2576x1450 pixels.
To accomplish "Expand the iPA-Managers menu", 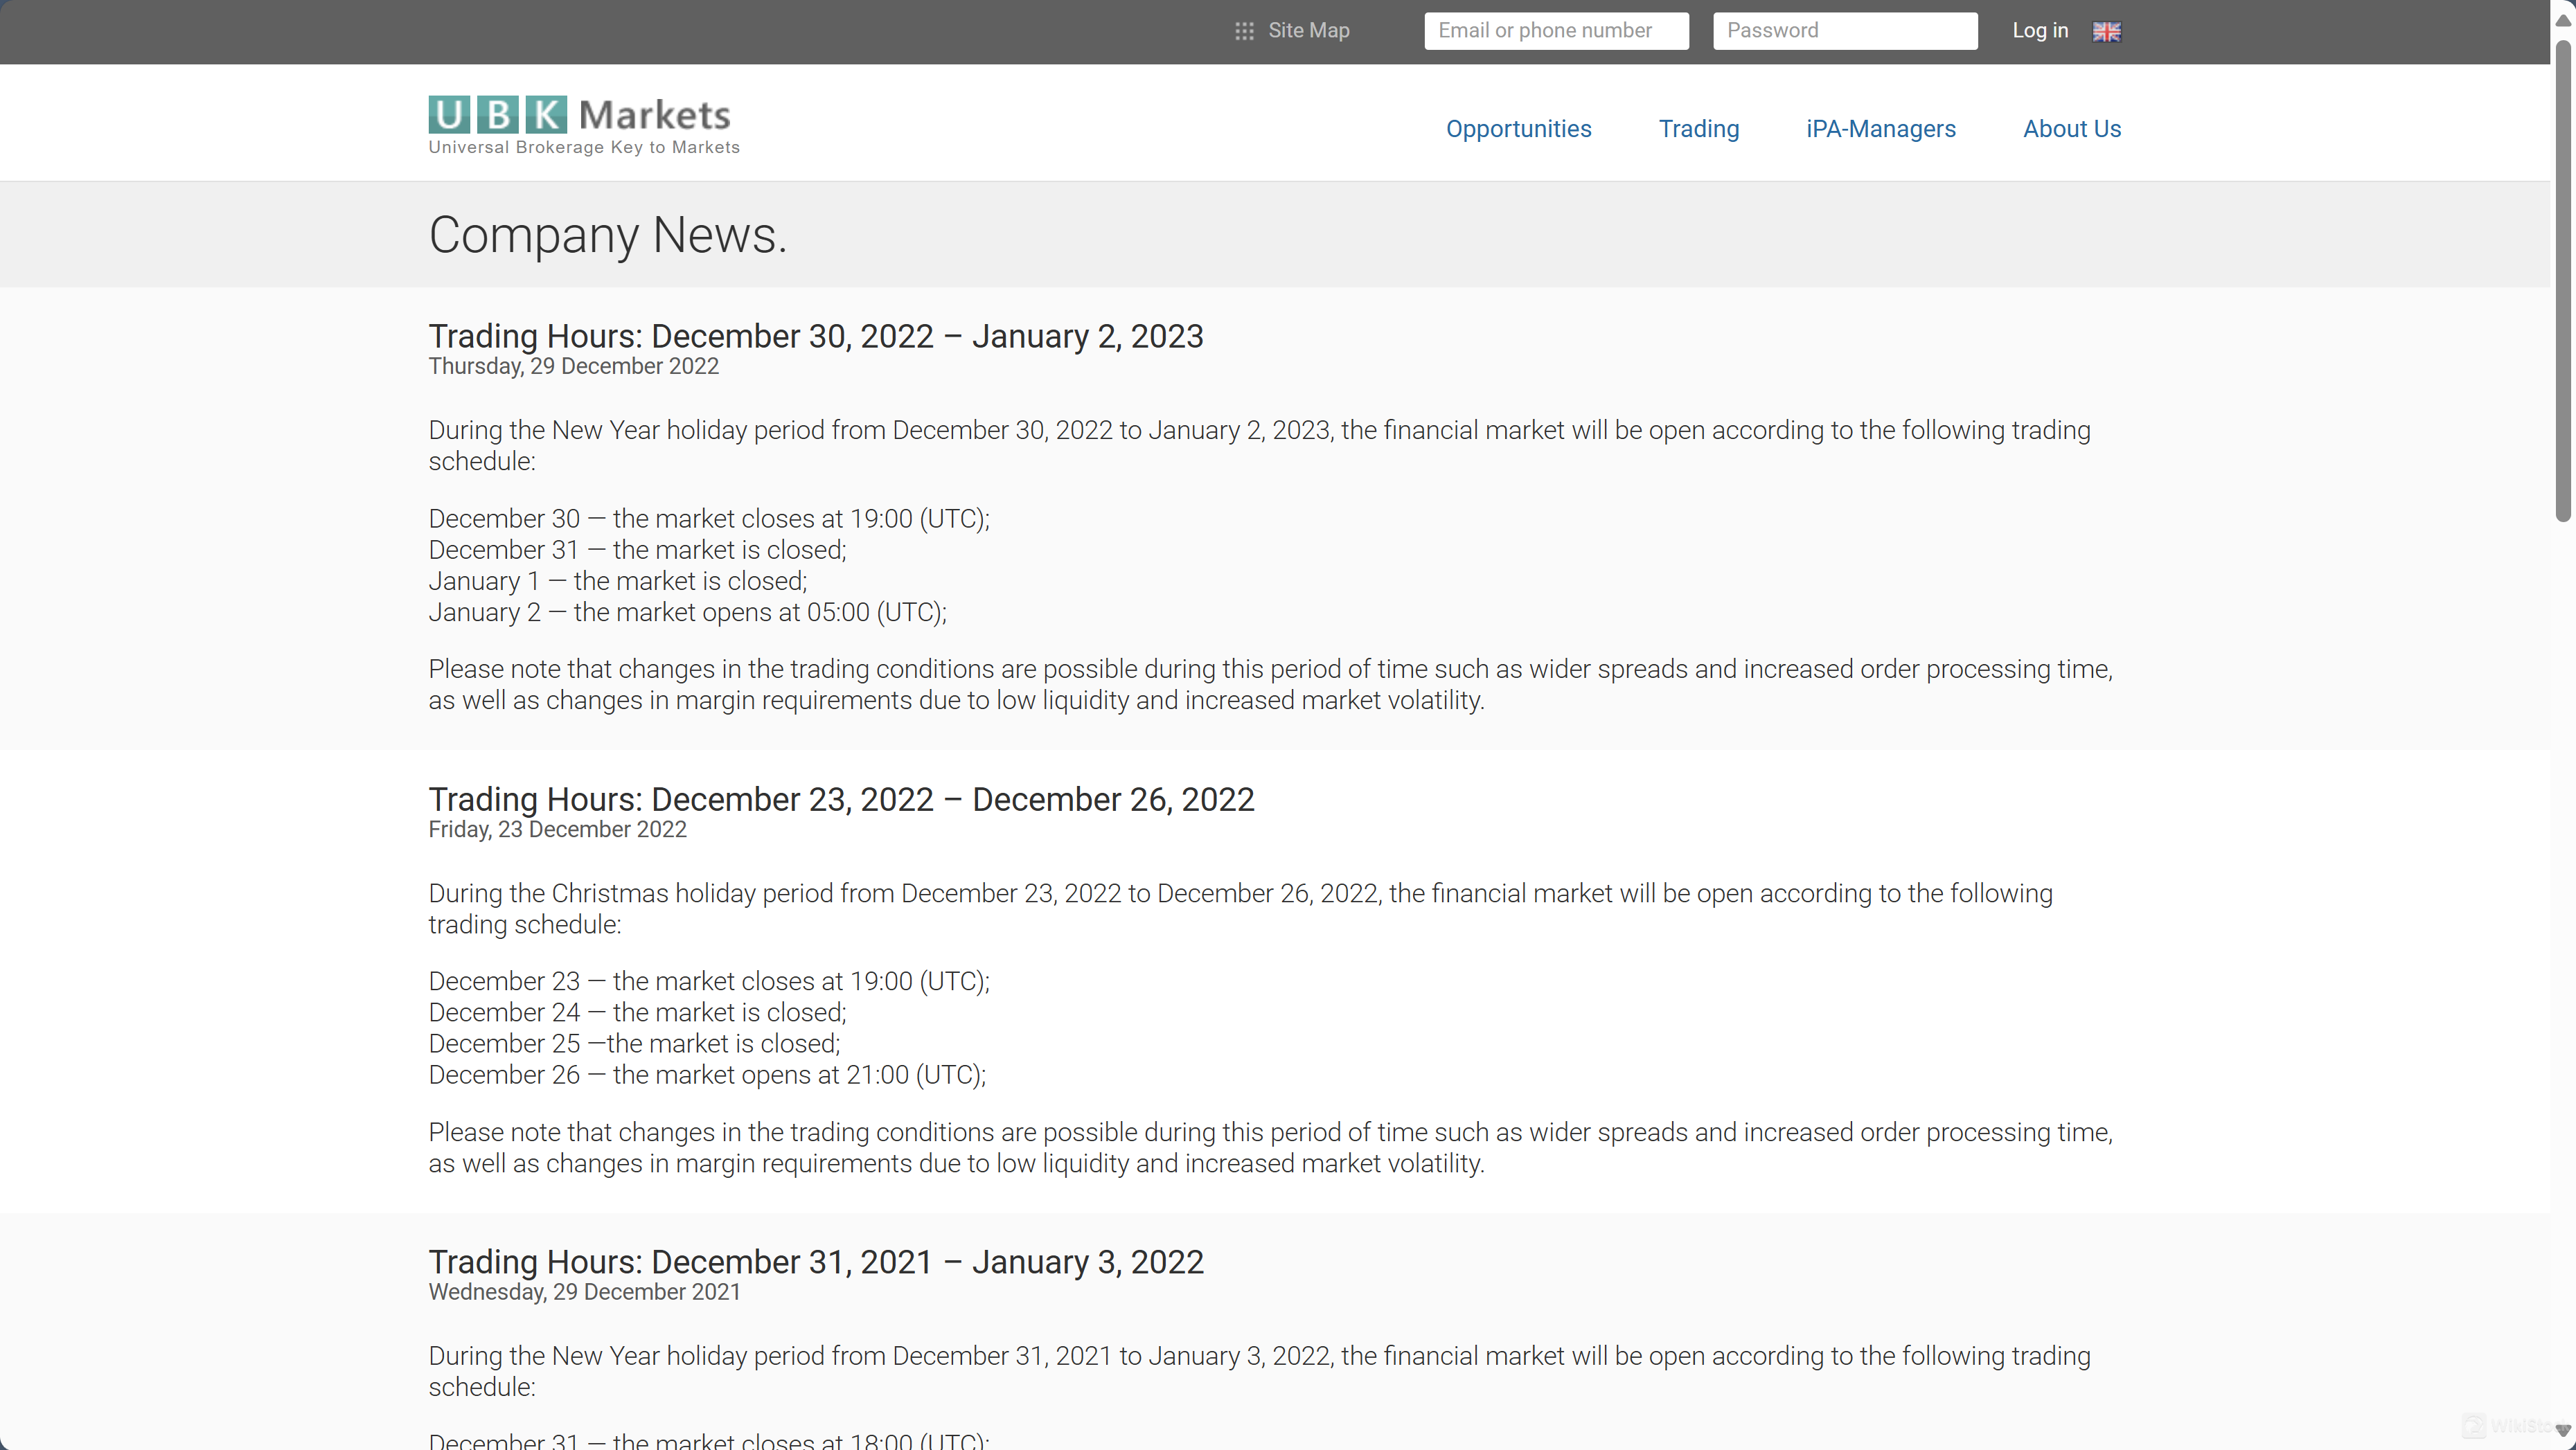I will pos(1880,129).
